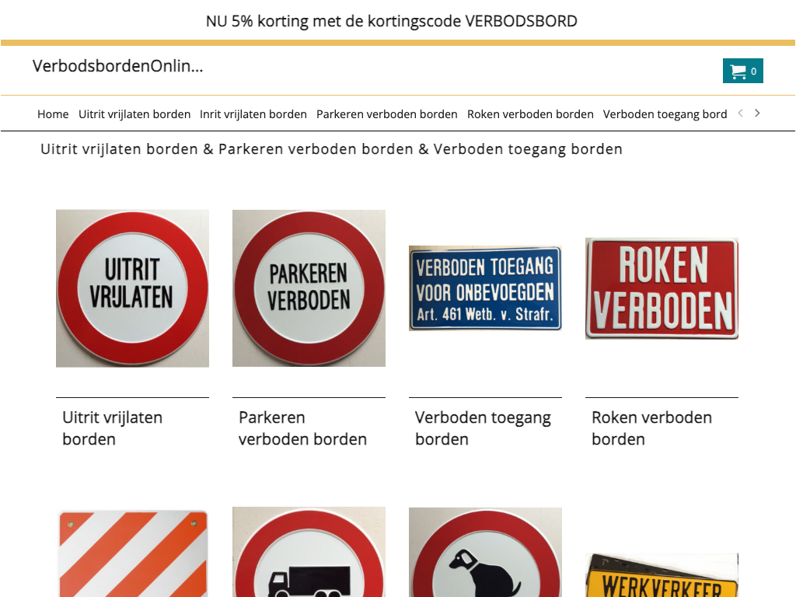Viewport: 796px width, 597px height.
Task: Click the previous menu arrow chevron
Action: point(740,113)
